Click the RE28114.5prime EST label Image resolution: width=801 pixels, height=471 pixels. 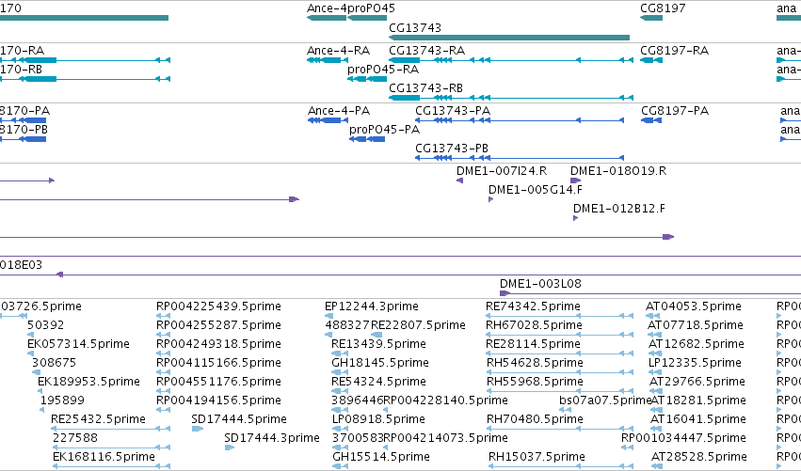[533, 344]
